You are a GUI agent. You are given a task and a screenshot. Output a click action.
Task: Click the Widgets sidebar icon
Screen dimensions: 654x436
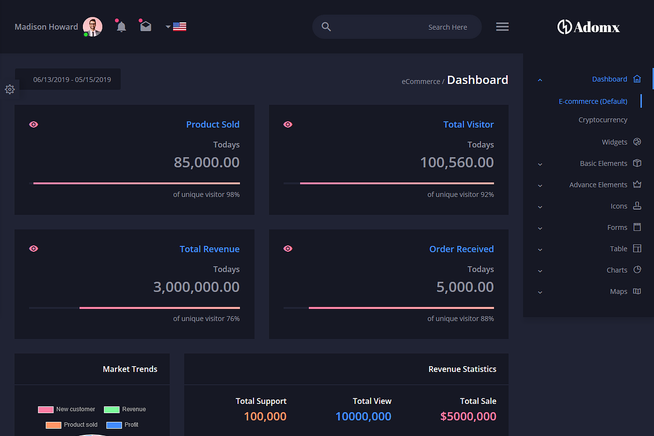tap(637, 142)
